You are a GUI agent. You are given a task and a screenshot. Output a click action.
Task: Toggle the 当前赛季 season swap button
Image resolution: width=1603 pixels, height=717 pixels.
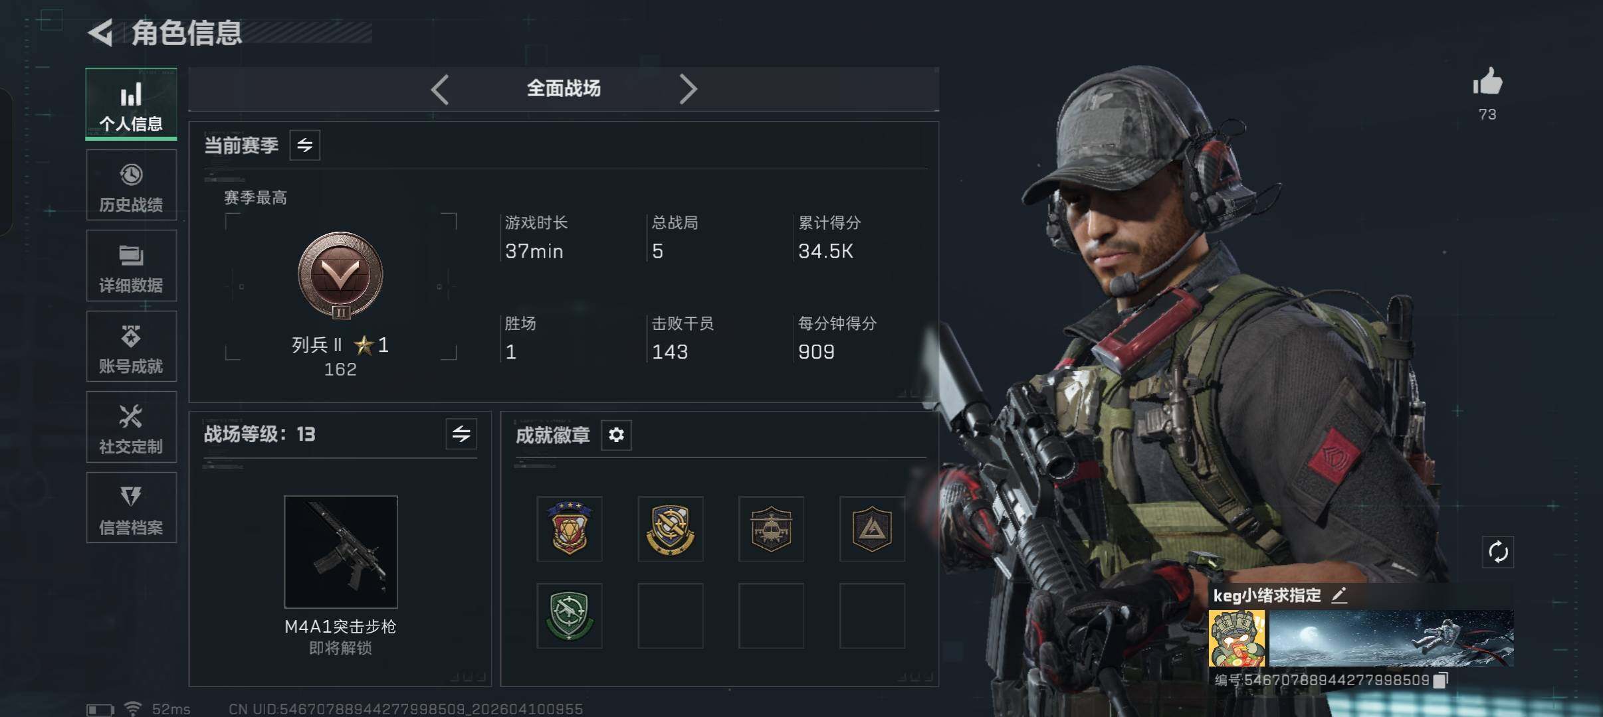pos(305,145)
